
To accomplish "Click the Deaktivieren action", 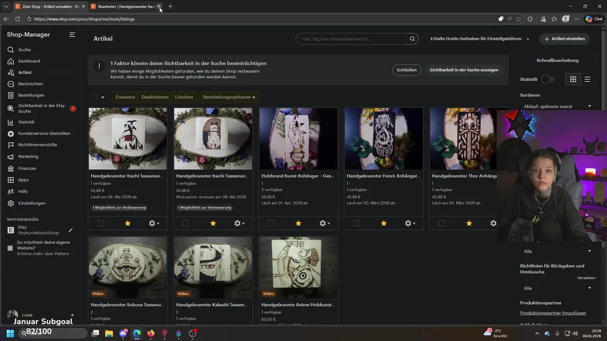I will [x=155, y=97].
